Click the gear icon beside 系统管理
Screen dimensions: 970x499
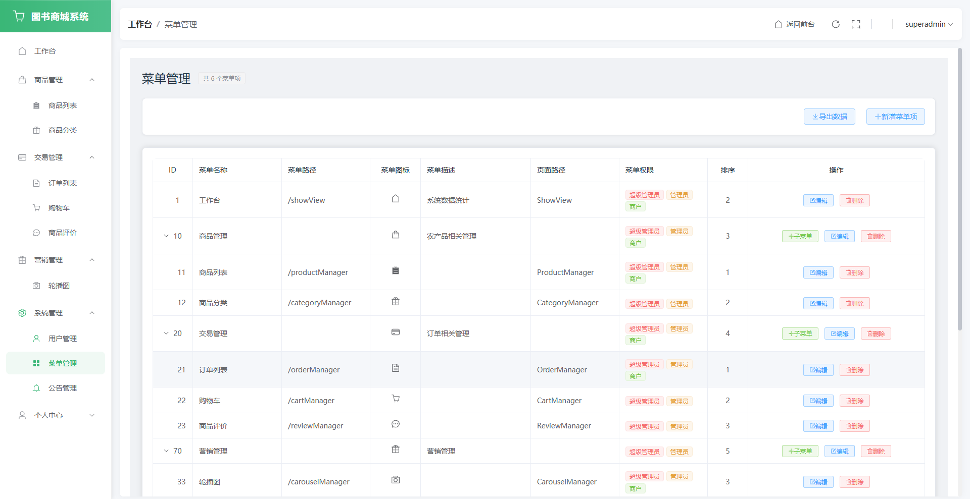pos(22,313)
